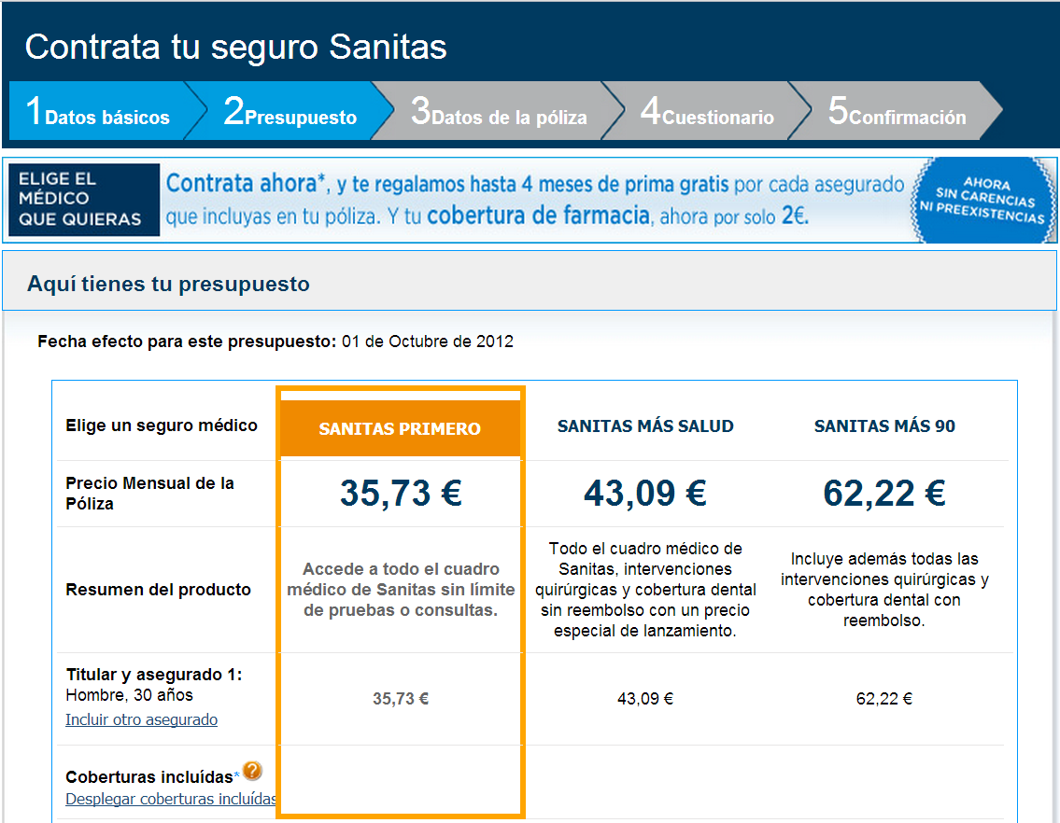Choose the Sanitas Más 90 plan
Screen dimensions: 1060x823
(884, 426)
